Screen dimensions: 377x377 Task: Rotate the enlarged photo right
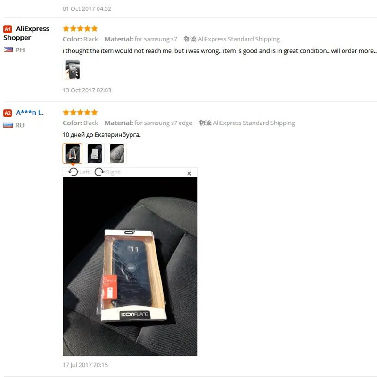[x=107, y=172]
